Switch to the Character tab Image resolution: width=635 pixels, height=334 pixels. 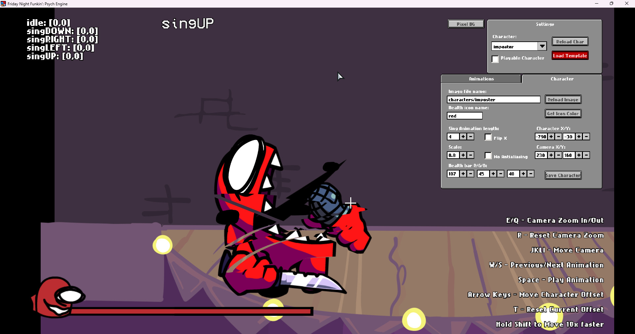click(562, 79)
